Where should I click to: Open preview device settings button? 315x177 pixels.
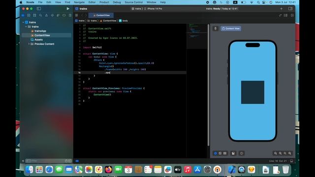233,153
